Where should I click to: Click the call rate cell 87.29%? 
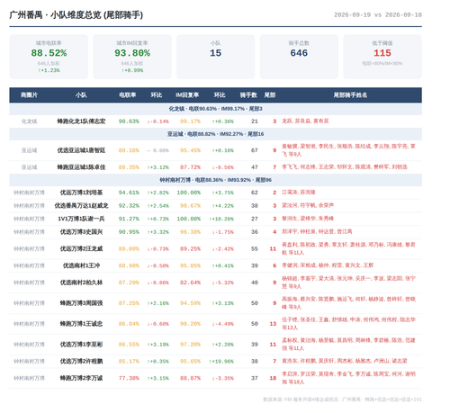(129, 283)
